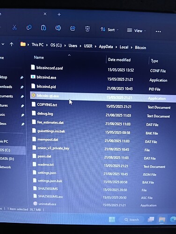This screenshot has height=234, width=176.
Task: Select guisettings.ini.bak file
Action: 51,131
